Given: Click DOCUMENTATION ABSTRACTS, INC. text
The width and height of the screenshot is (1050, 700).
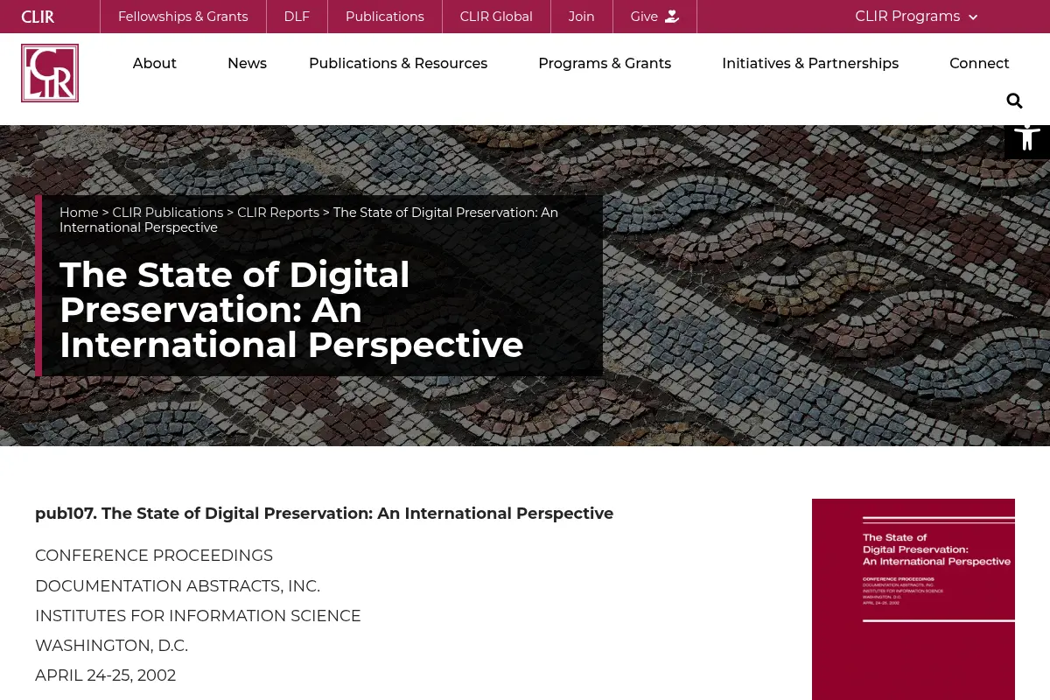Looking at the screenshot, I should pyautogui.click(x=178, y=586).
